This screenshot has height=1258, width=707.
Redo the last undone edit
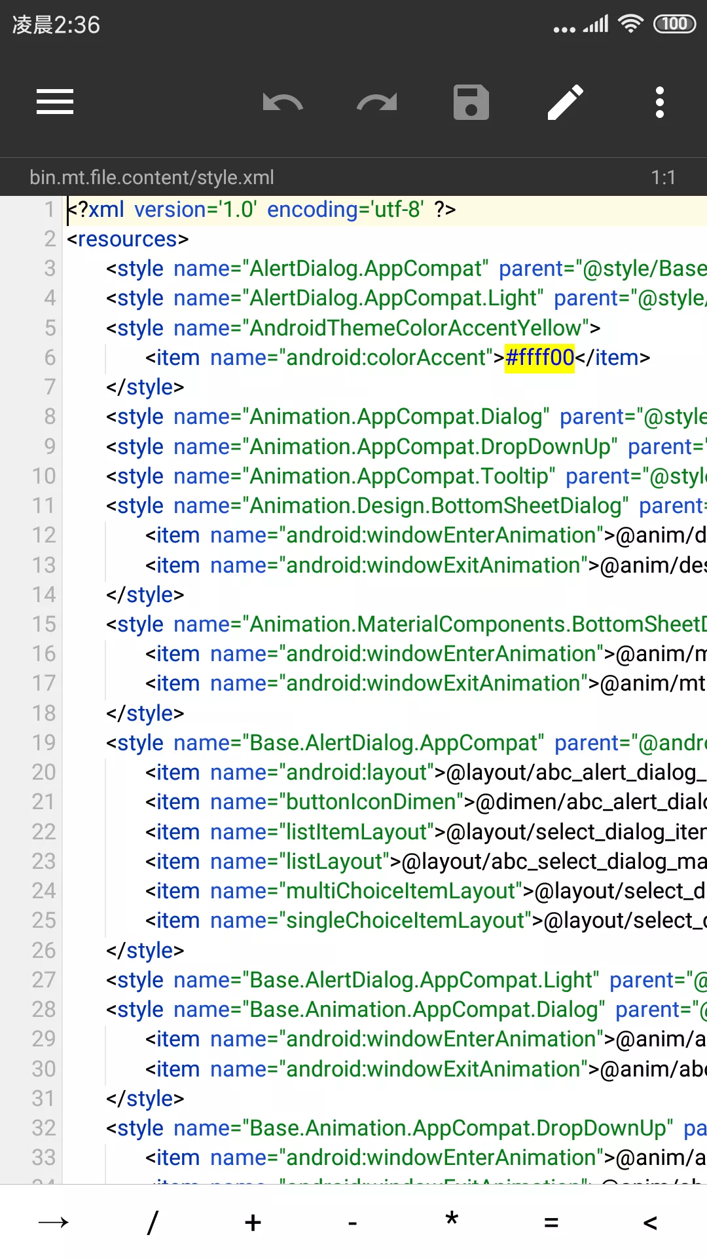tap(377, 102)
